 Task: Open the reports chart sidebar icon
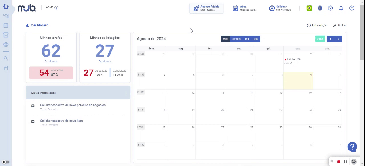tap(6, 25)
